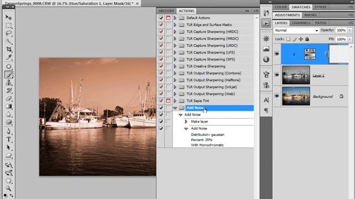Switch to the History tab
The height and width of the screenshot is (199, 355).
click(x=166, y=11)
